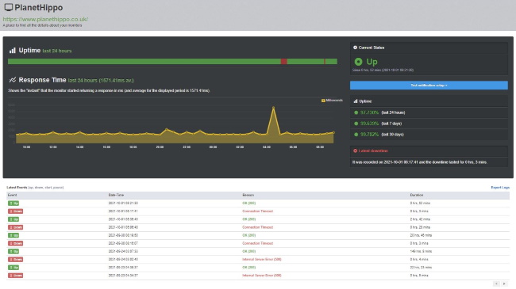
Task: Click the monitor icon beside PlanetHippo title
Action: point(9,7)
